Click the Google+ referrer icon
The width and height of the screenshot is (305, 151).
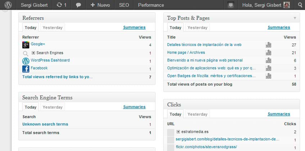26,45
